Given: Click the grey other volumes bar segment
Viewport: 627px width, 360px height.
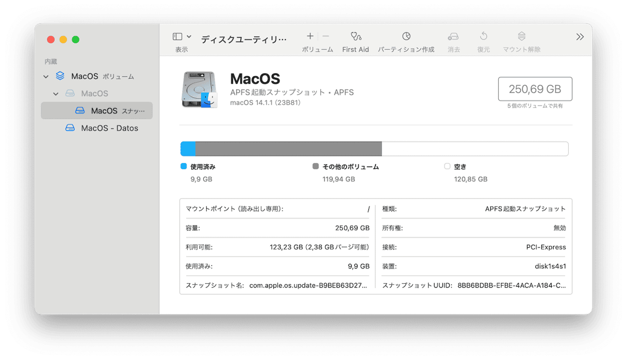Looking at the screenshot, I should pyautogui.click(x=289, y=149).
